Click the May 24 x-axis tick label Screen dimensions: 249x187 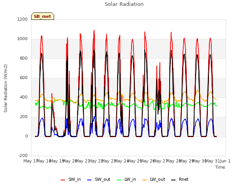pyautogui.click(x=121, y=161)
